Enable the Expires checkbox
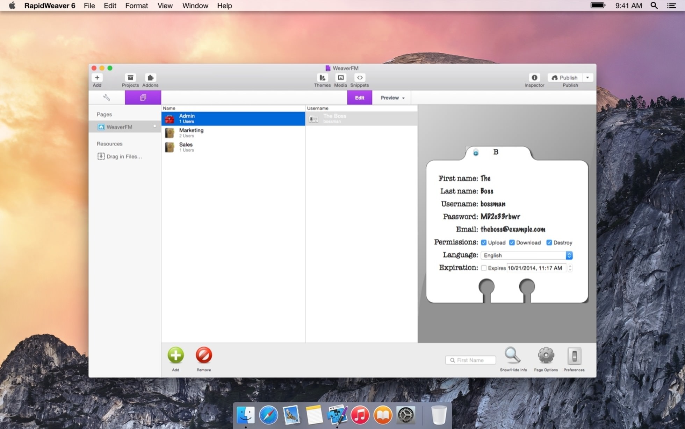 tap(484, 268)
